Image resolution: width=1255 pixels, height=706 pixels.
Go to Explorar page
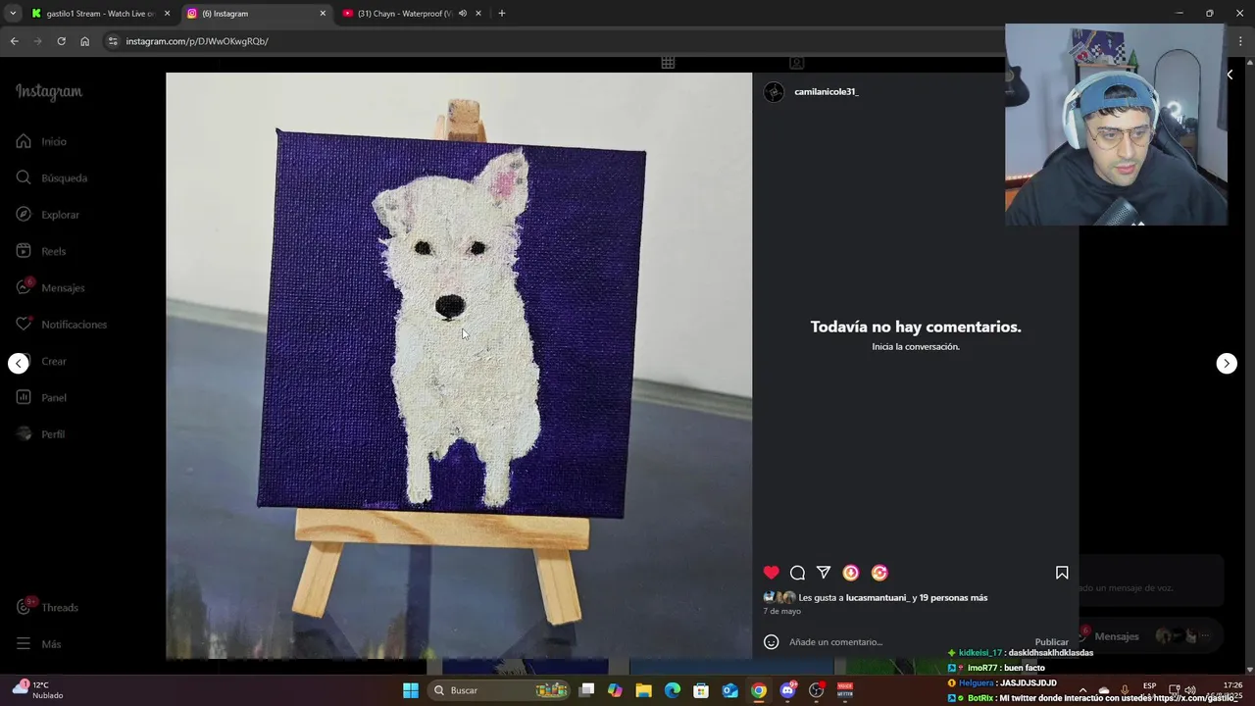48,214
